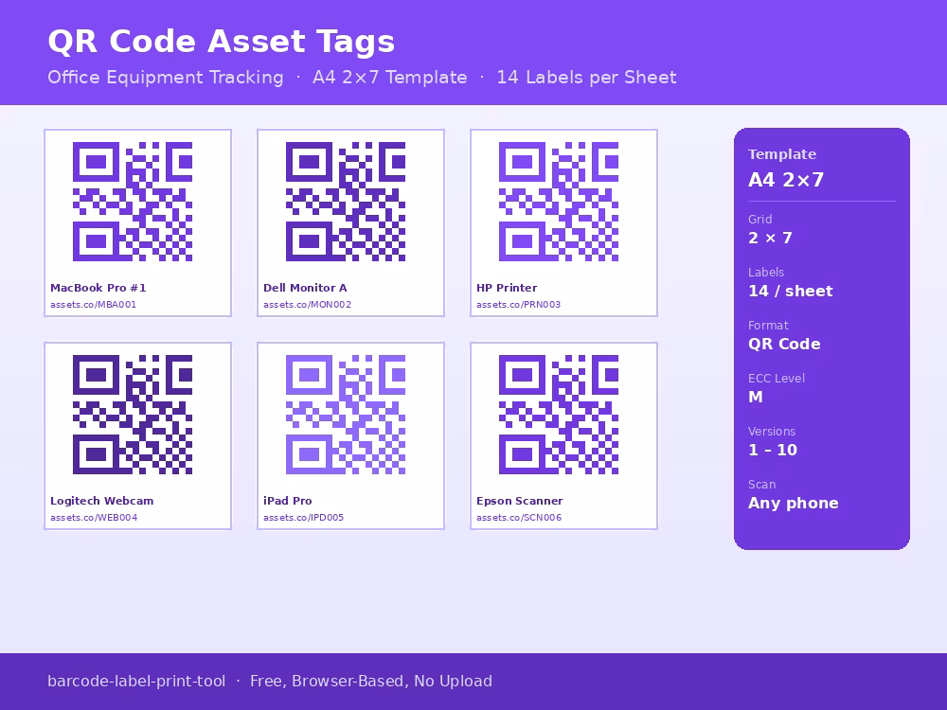Image resolution: width=947 pixels, height=710 pixels.
Task: Select the 'Epson Scanner' label title
Action: point(519,501)
